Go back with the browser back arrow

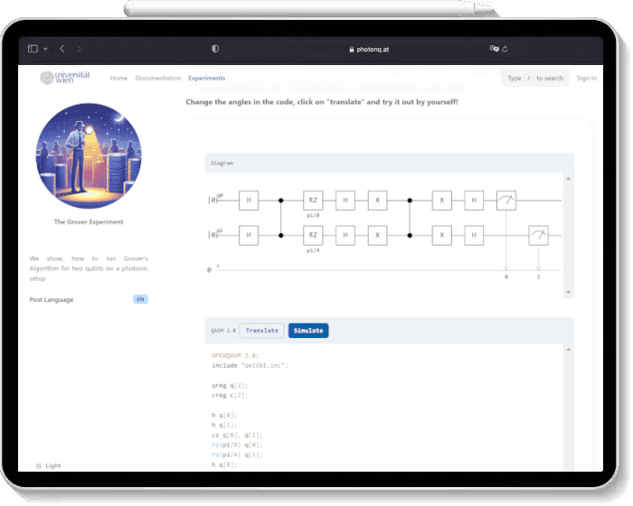tap(61, 49)
